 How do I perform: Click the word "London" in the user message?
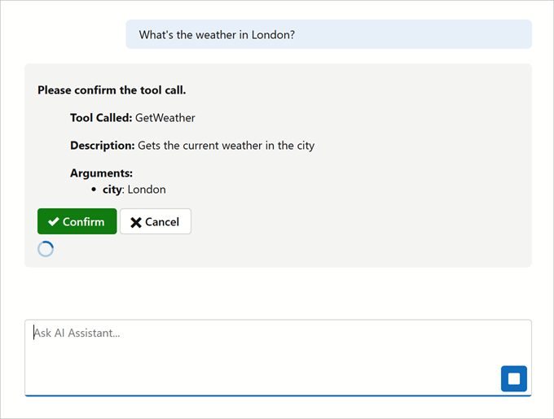(270, 35)
